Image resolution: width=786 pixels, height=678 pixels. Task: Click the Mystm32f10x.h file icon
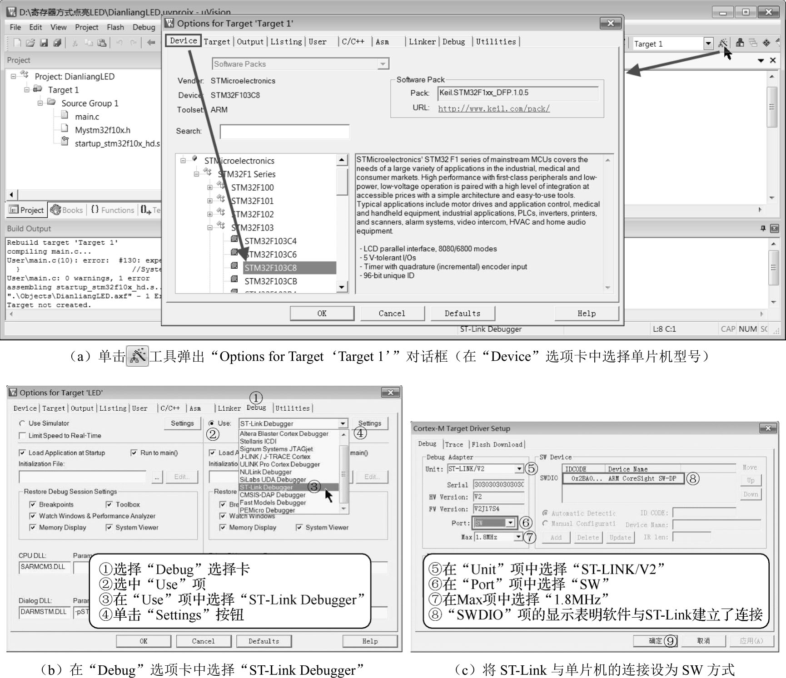65,128
